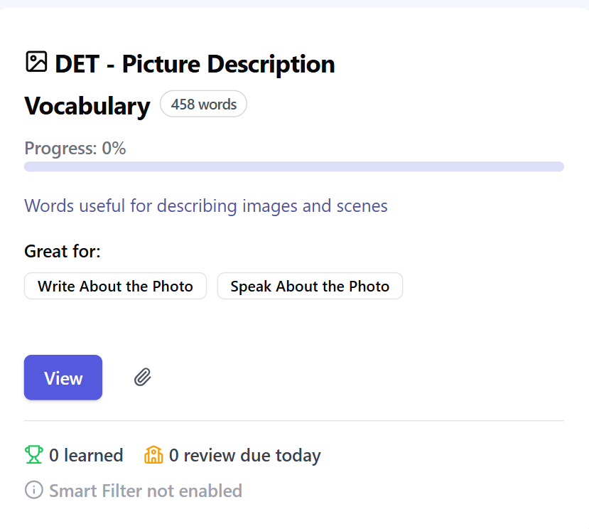Click the picture icon beside the DET title
This screenshot has height=529, width=589.
[36, 62]
